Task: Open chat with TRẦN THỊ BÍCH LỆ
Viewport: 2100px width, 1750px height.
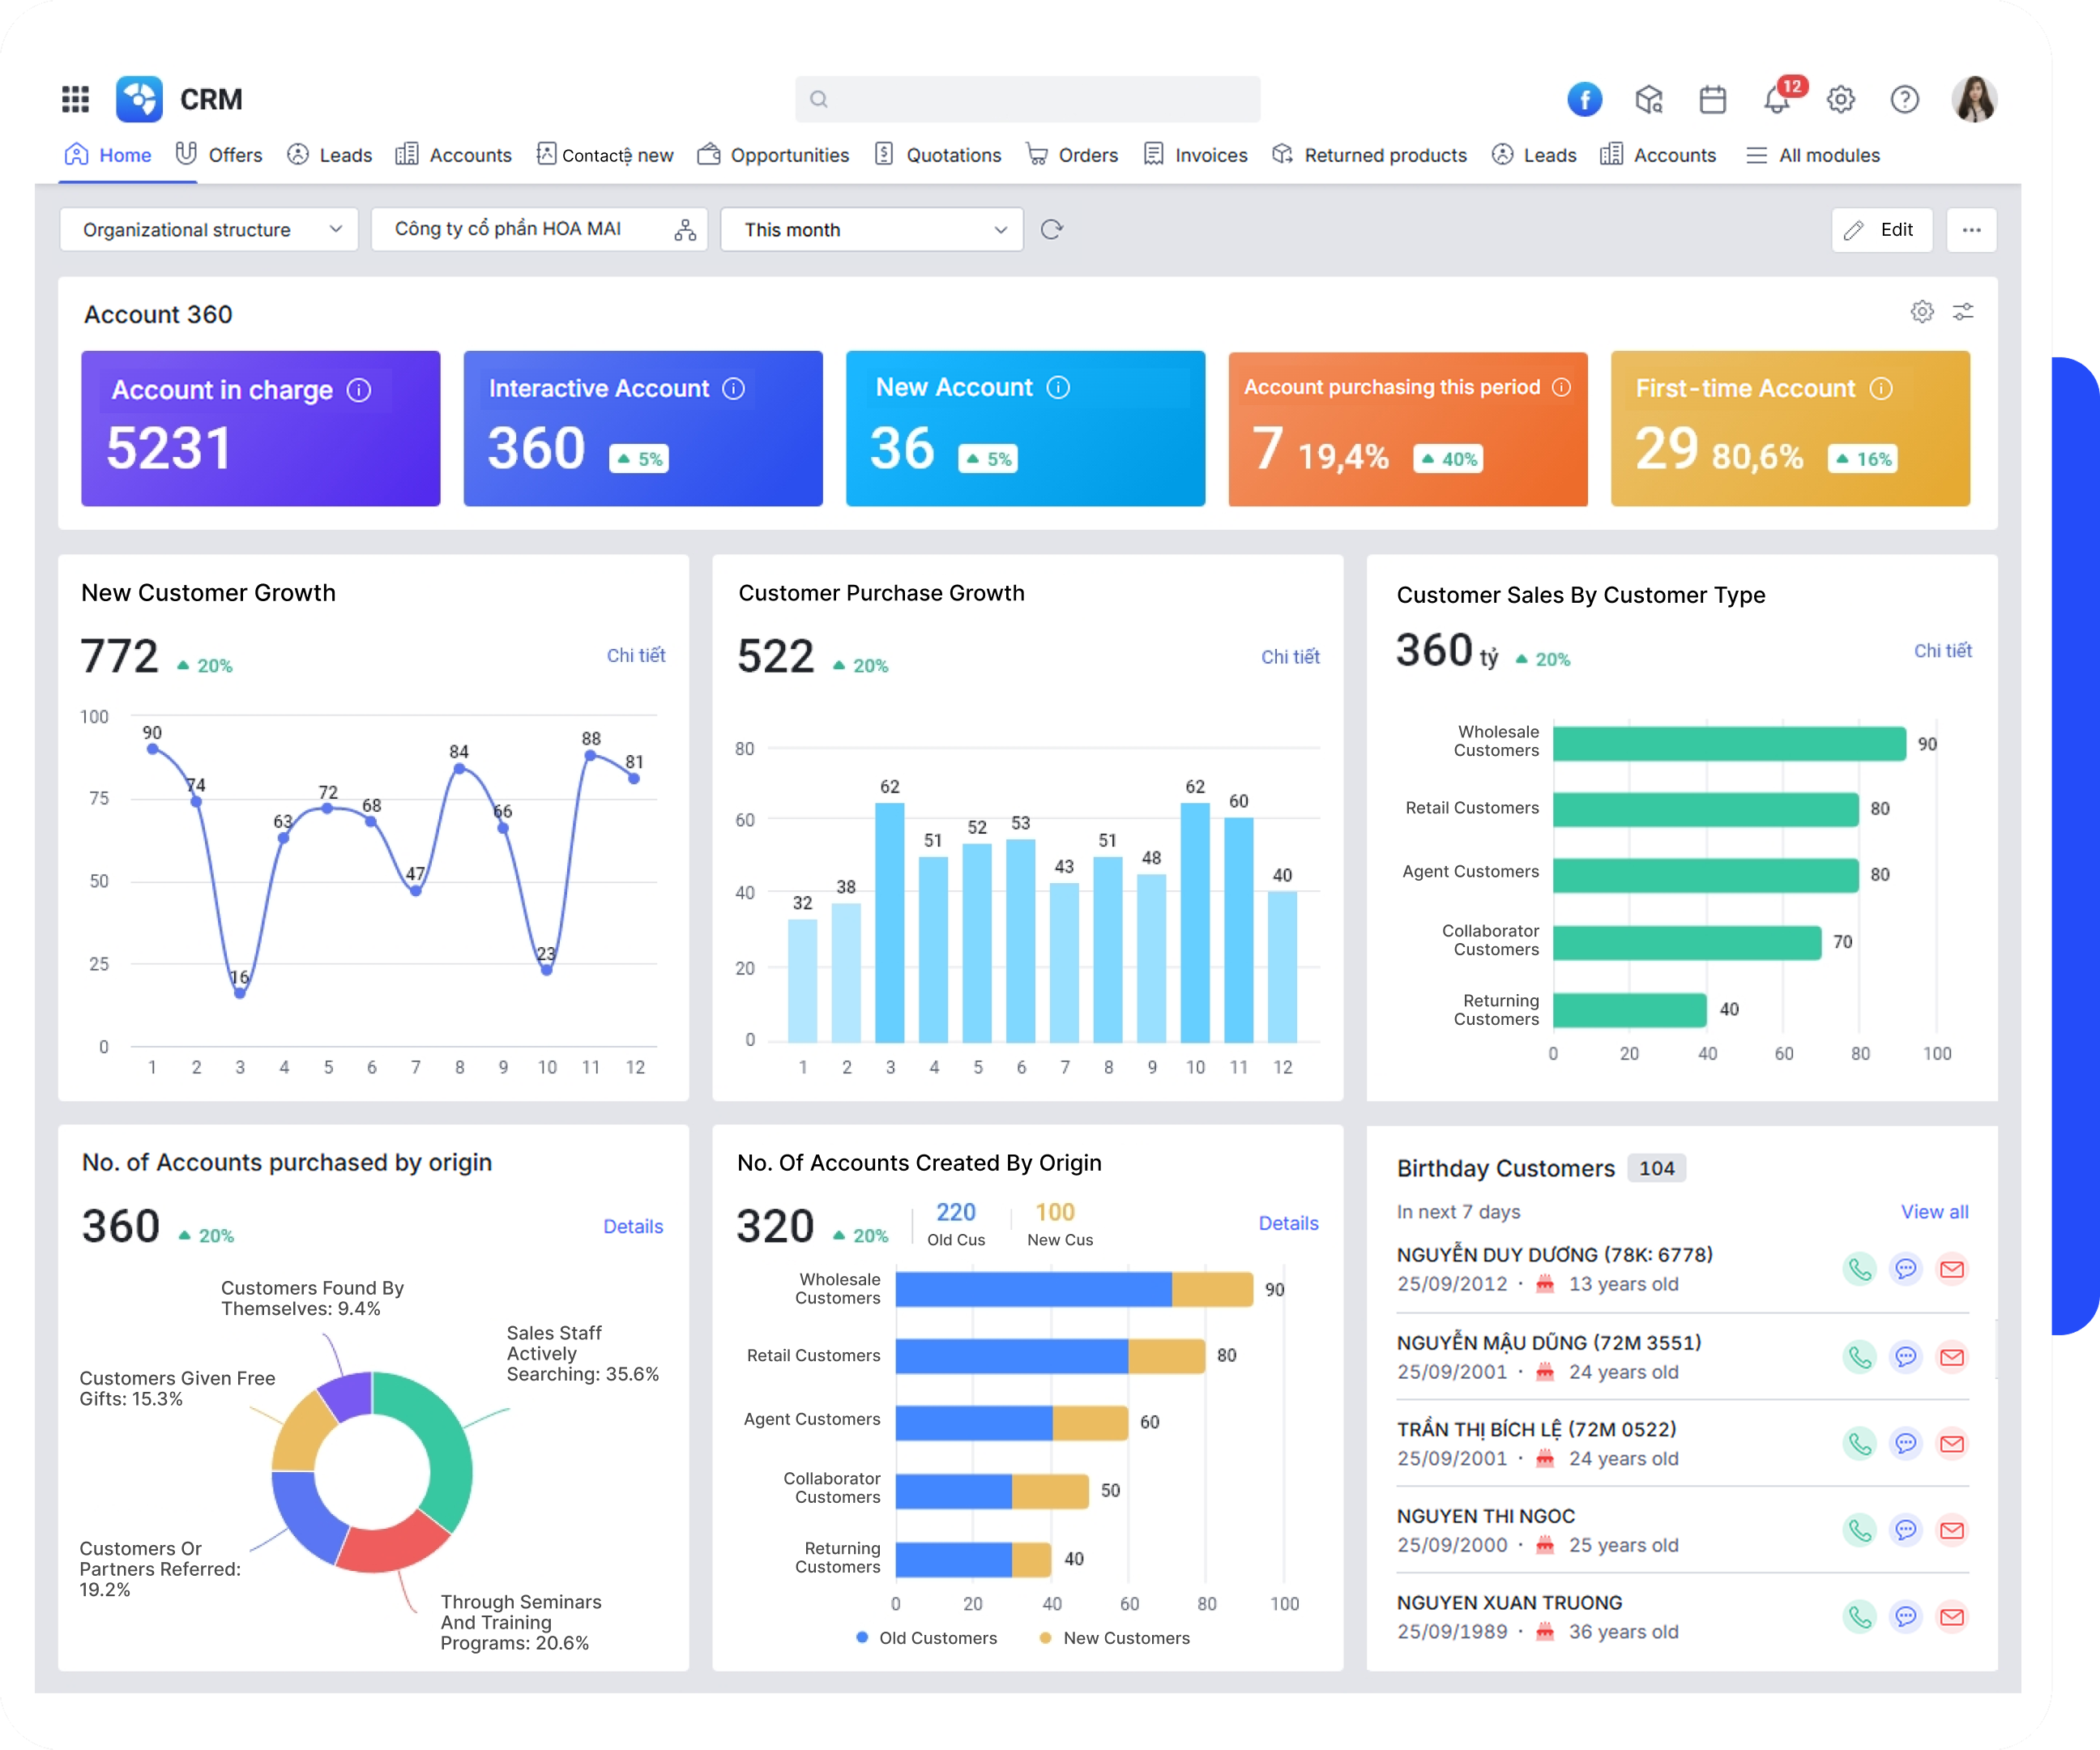Action: (1907, 1443)
